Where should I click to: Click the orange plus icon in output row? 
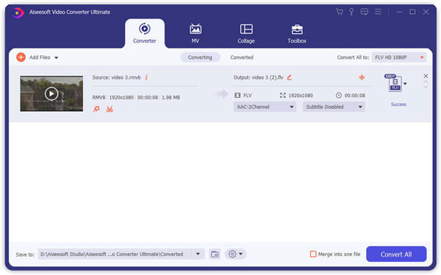point(362,77)
